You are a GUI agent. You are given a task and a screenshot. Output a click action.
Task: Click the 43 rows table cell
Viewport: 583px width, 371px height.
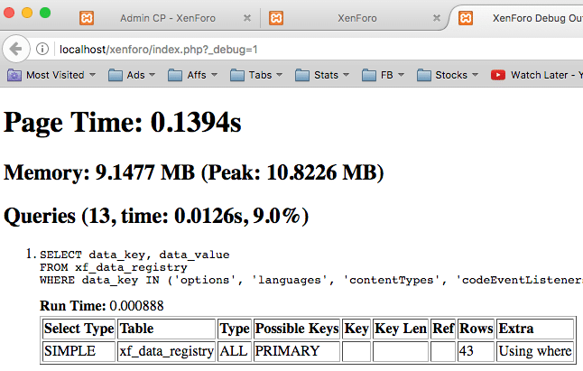[476, 351]
